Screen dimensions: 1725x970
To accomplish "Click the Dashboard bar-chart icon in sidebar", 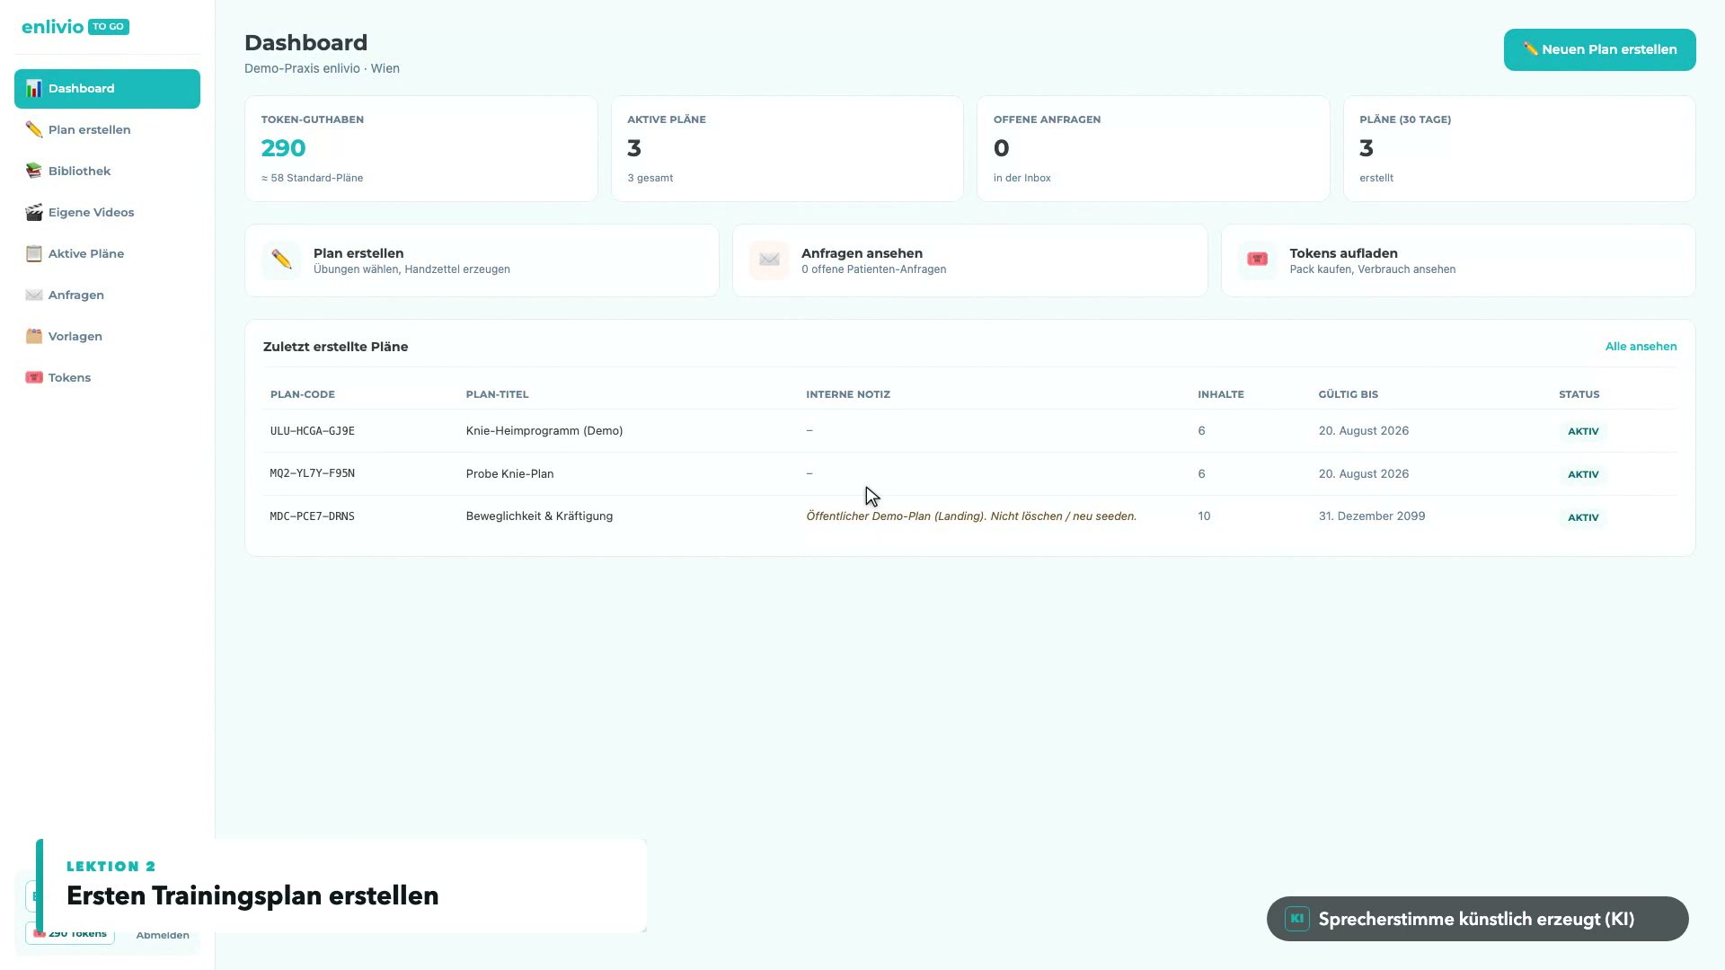I will click(33, 88).
